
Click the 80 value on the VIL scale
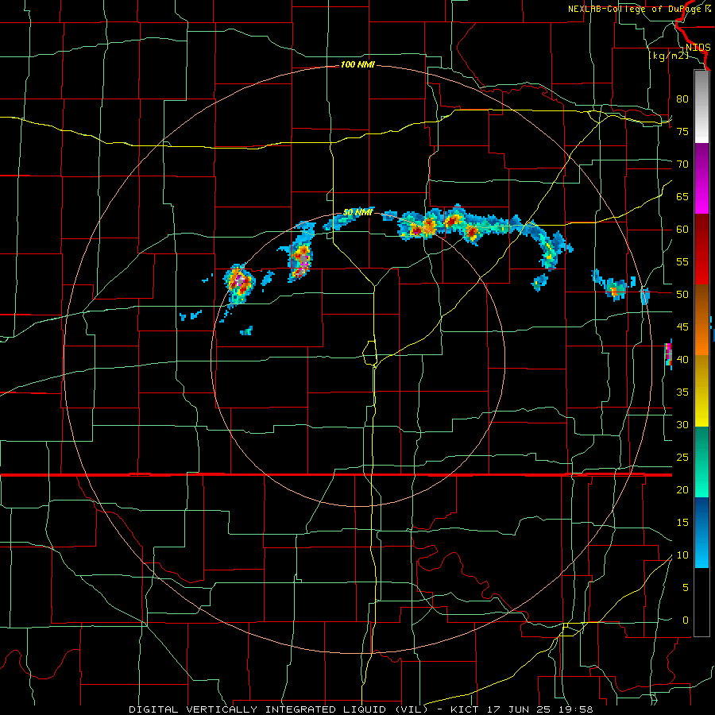pyautogui.click(x=682, y=99)
